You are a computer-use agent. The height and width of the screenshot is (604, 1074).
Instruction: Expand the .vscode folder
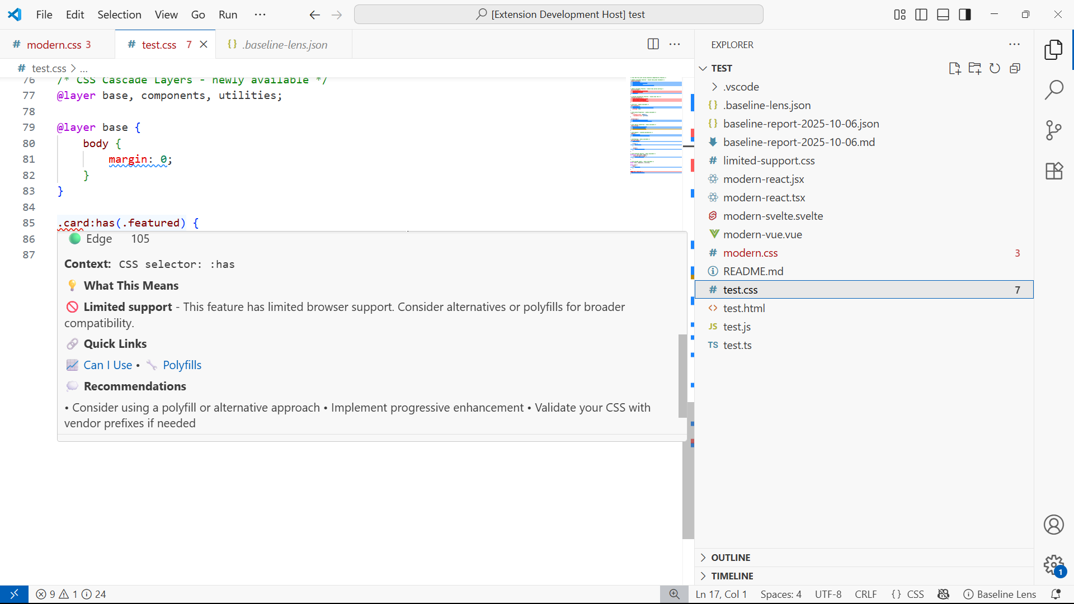741,87
